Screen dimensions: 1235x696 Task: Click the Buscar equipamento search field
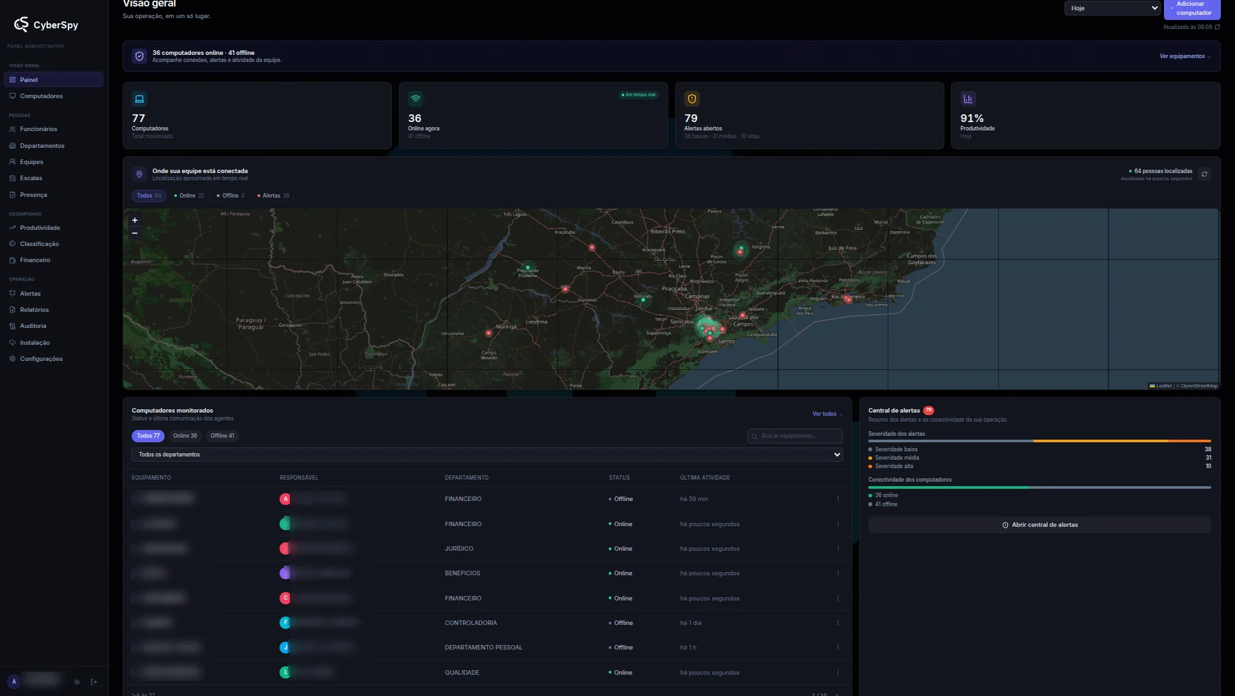coord(795,436)
